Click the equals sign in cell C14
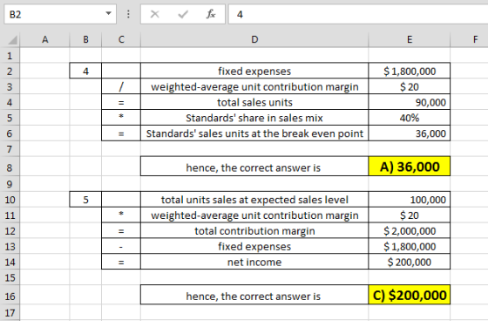 121,262
